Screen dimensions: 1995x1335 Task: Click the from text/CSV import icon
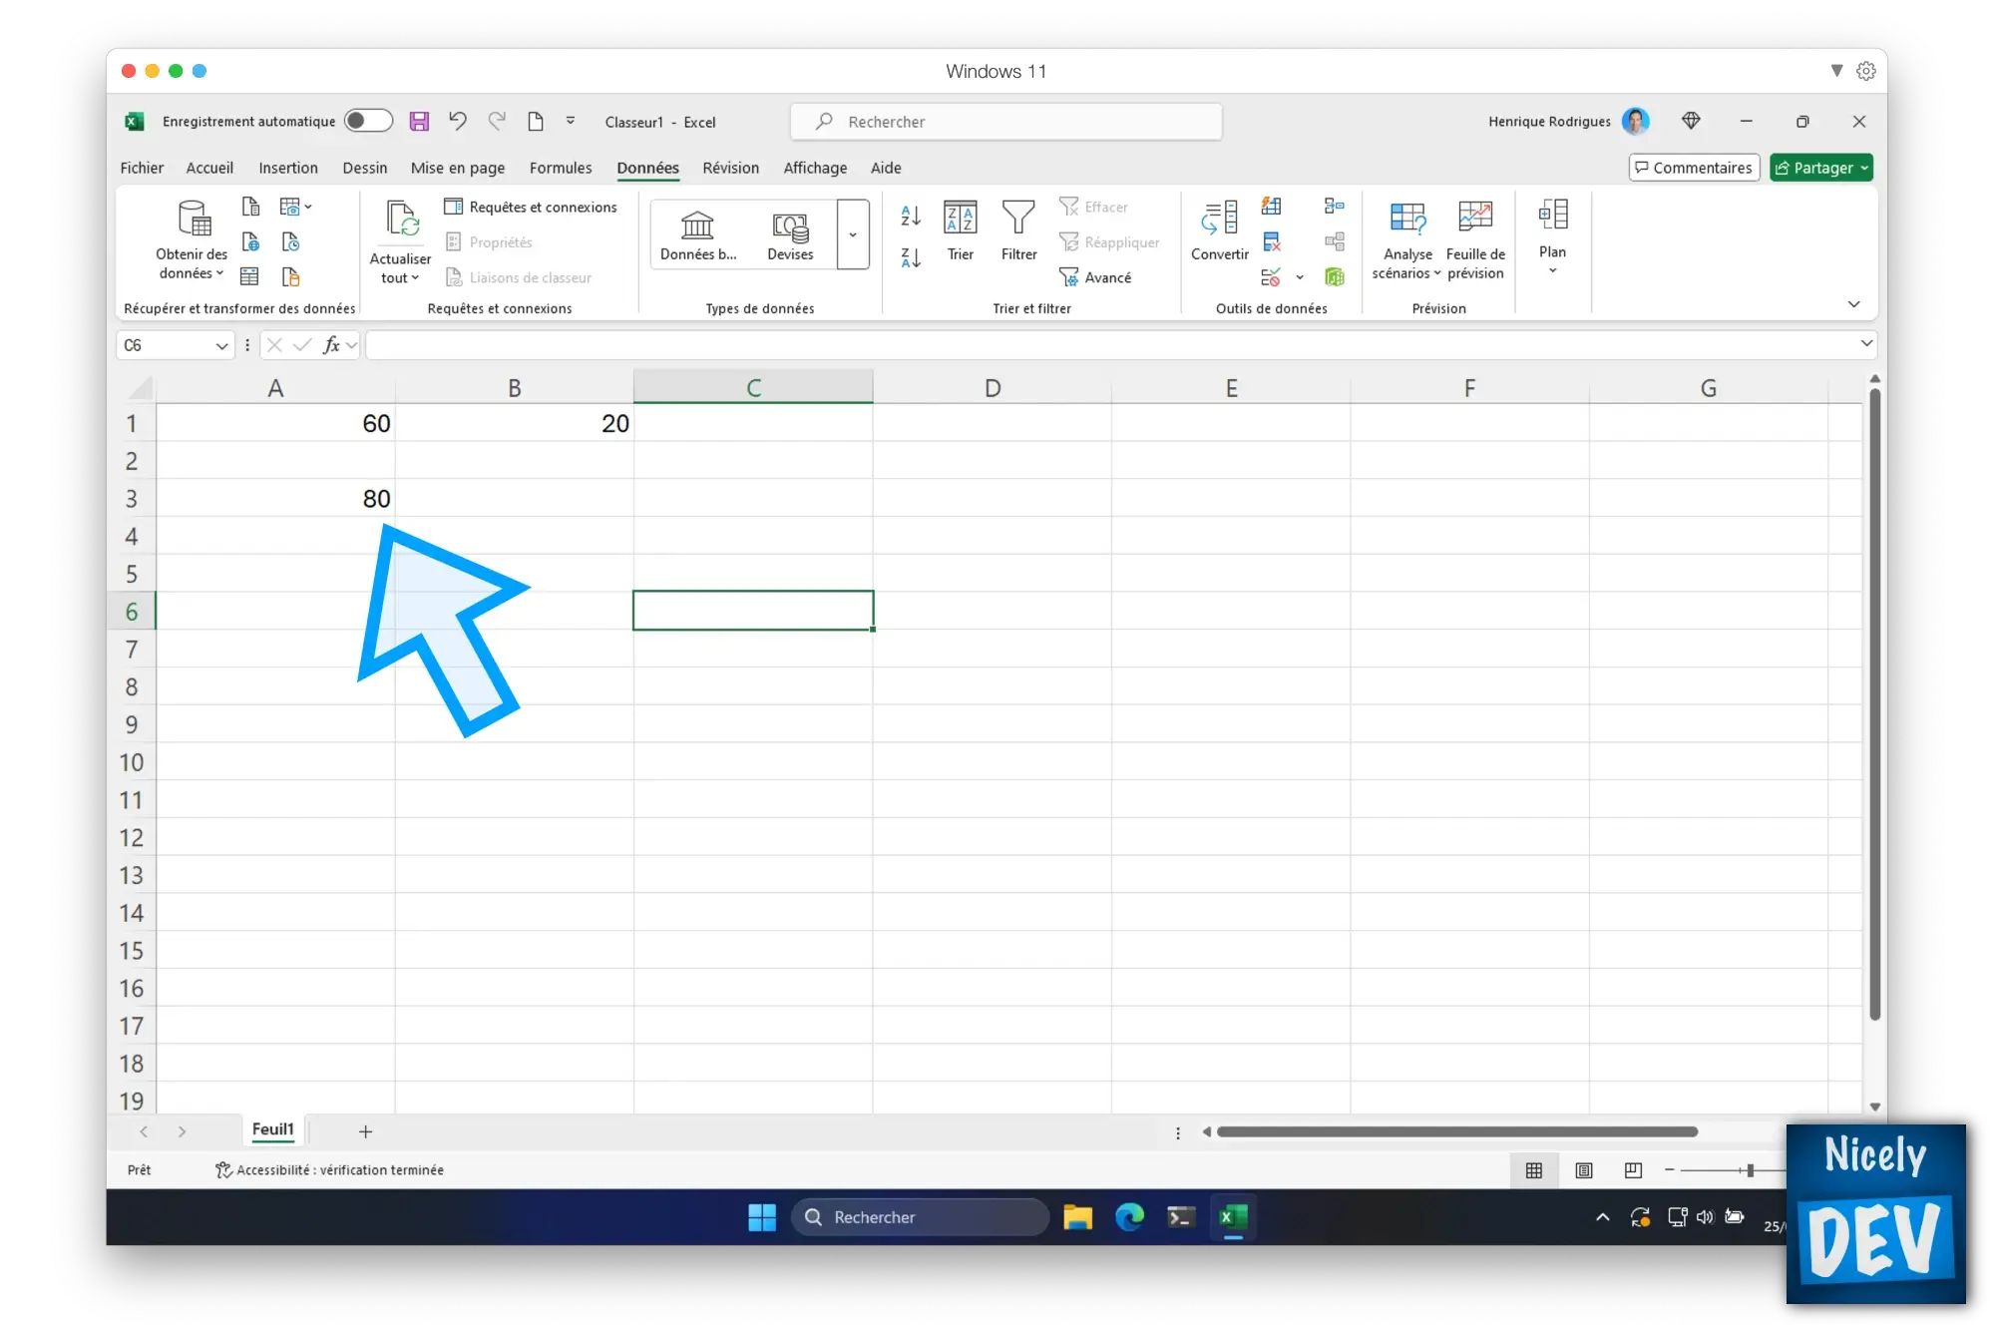tap(250, 207)
